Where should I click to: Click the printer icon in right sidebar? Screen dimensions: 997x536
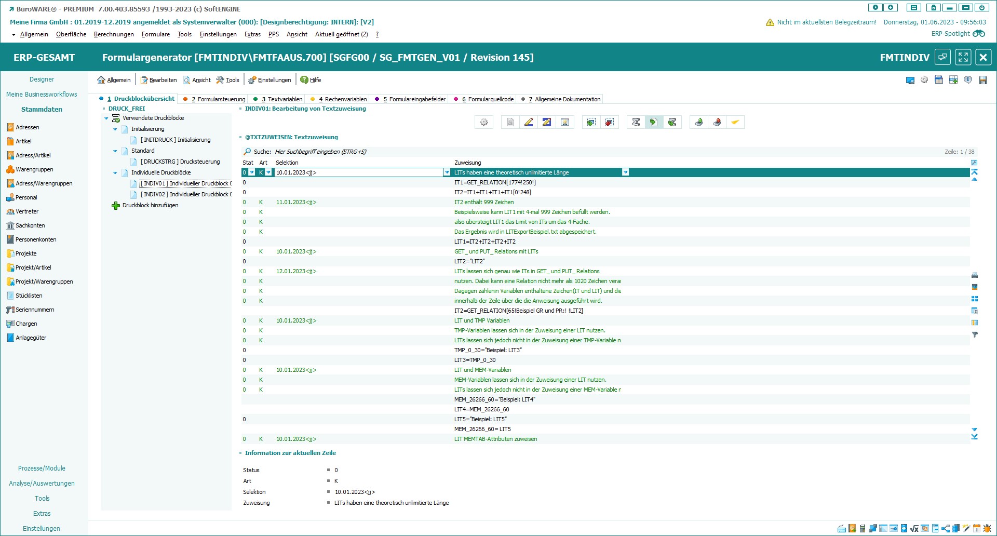[x=974, y=275]
